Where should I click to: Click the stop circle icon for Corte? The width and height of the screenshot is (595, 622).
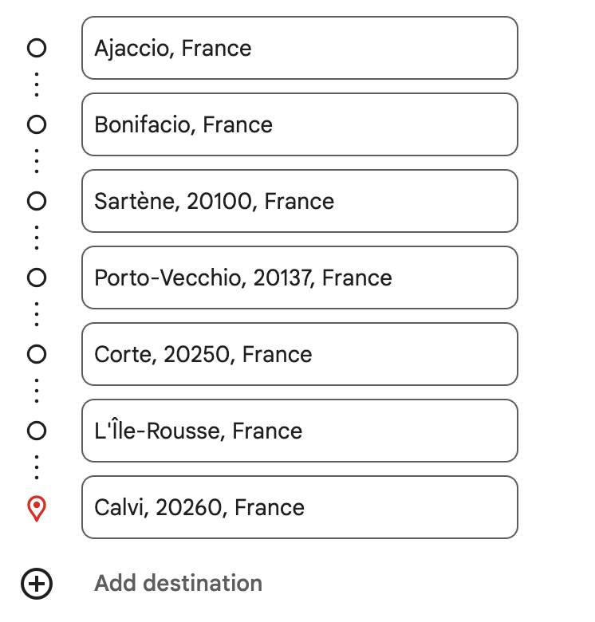(x=37, y=354)
